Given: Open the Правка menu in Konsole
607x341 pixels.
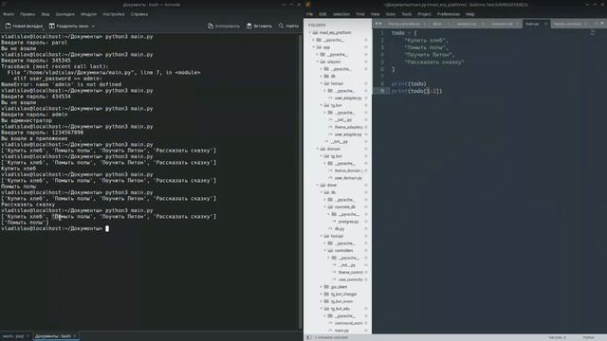Looking at the screenshot, I should click(28, 14).
